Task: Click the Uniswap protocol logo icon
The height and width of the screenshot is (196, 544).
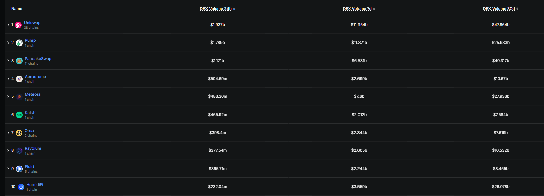Action: tap(18, 25)
